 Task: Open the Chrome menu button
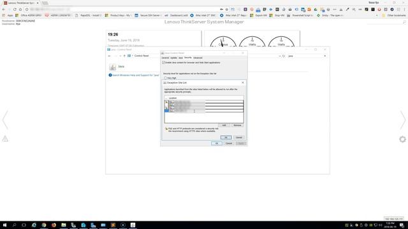coord(405,10)
